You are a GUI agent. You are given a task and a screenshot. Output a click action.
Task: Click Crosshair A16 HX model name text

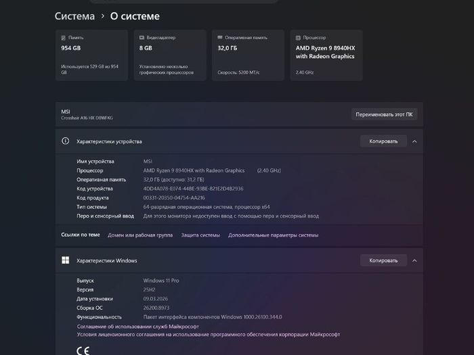tap(87, 118)
